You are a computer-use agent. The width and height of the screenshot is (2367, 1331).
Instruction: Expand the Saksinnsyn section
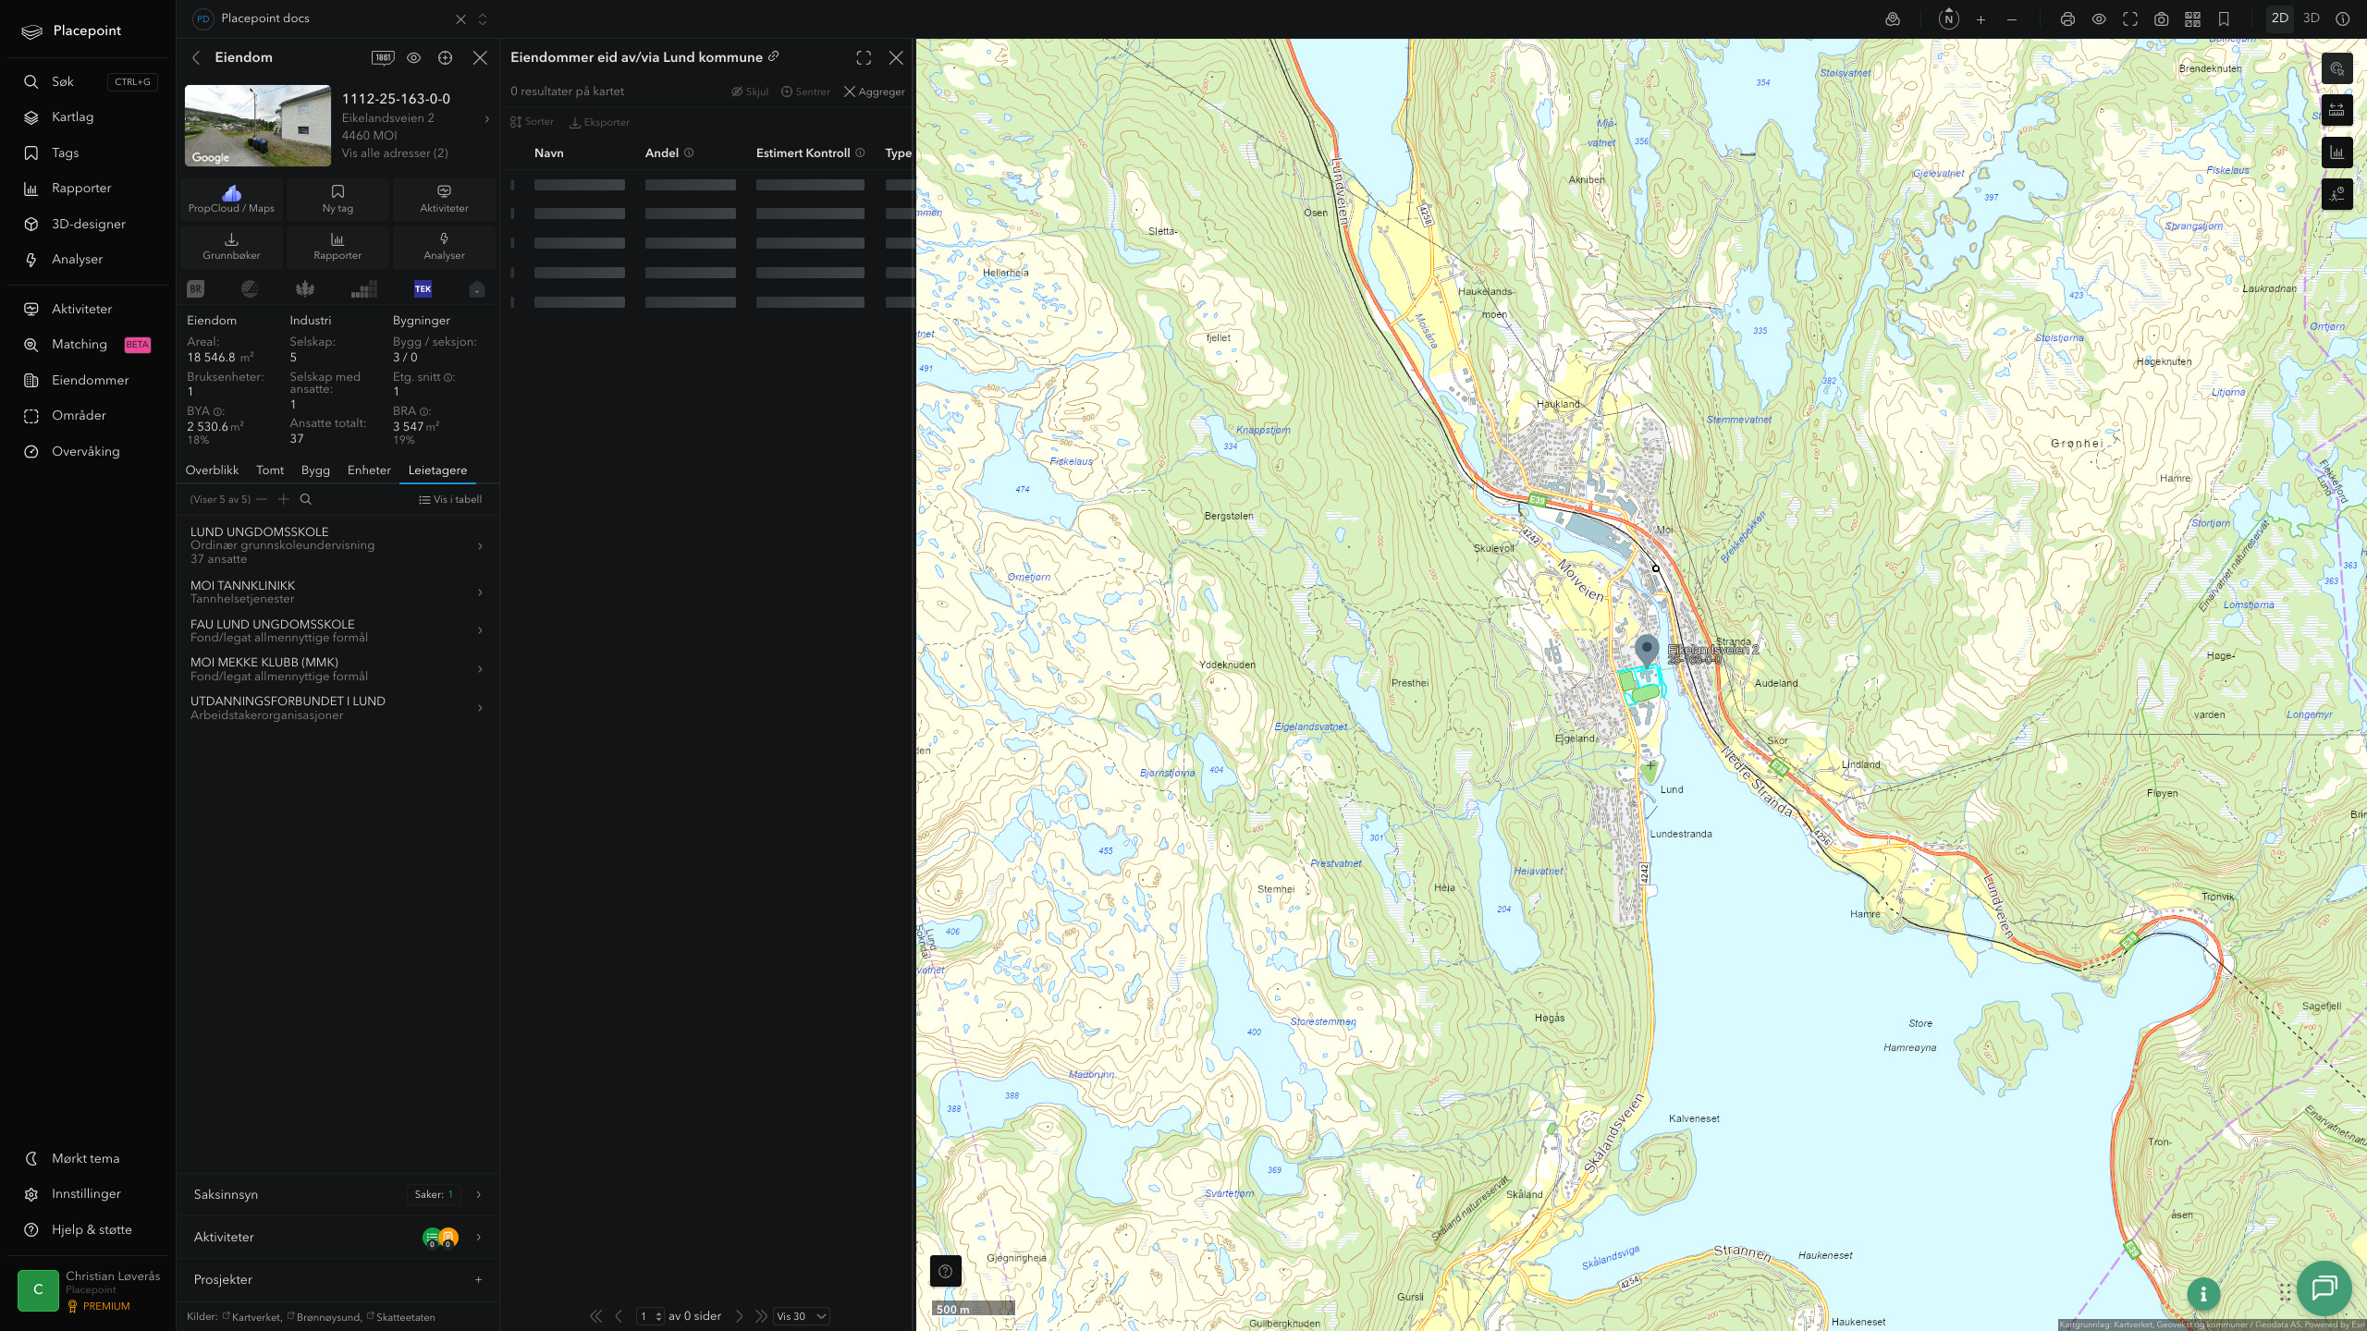(337, 1194)
